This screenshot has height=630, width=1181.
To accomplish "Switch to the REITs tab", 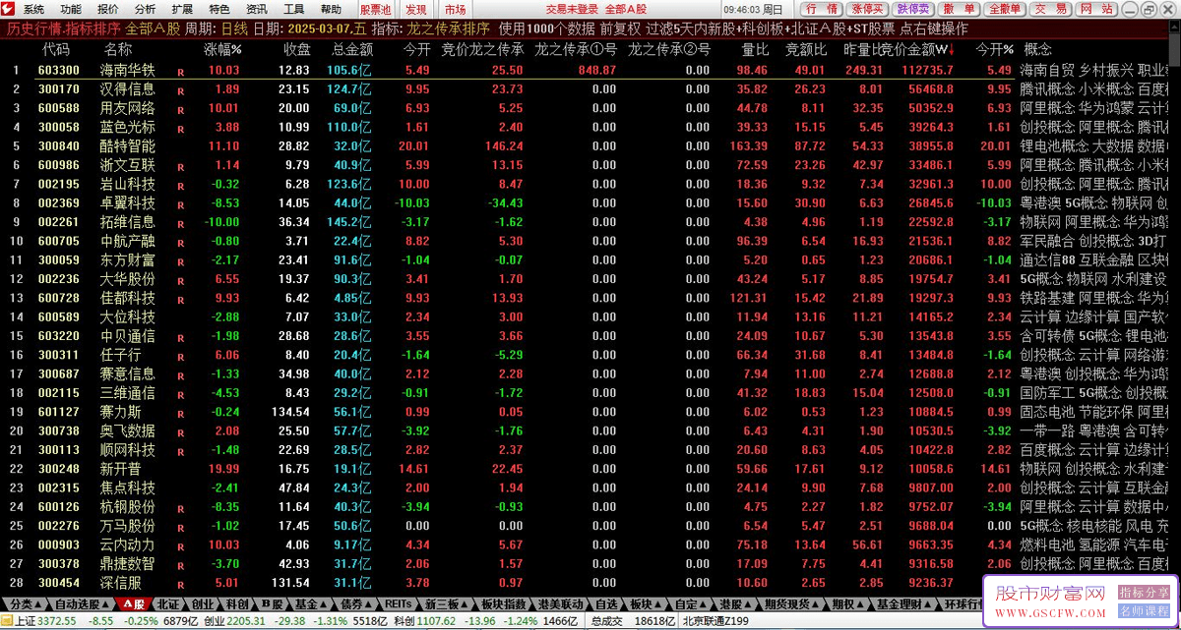I will click(x=398, y=603).
